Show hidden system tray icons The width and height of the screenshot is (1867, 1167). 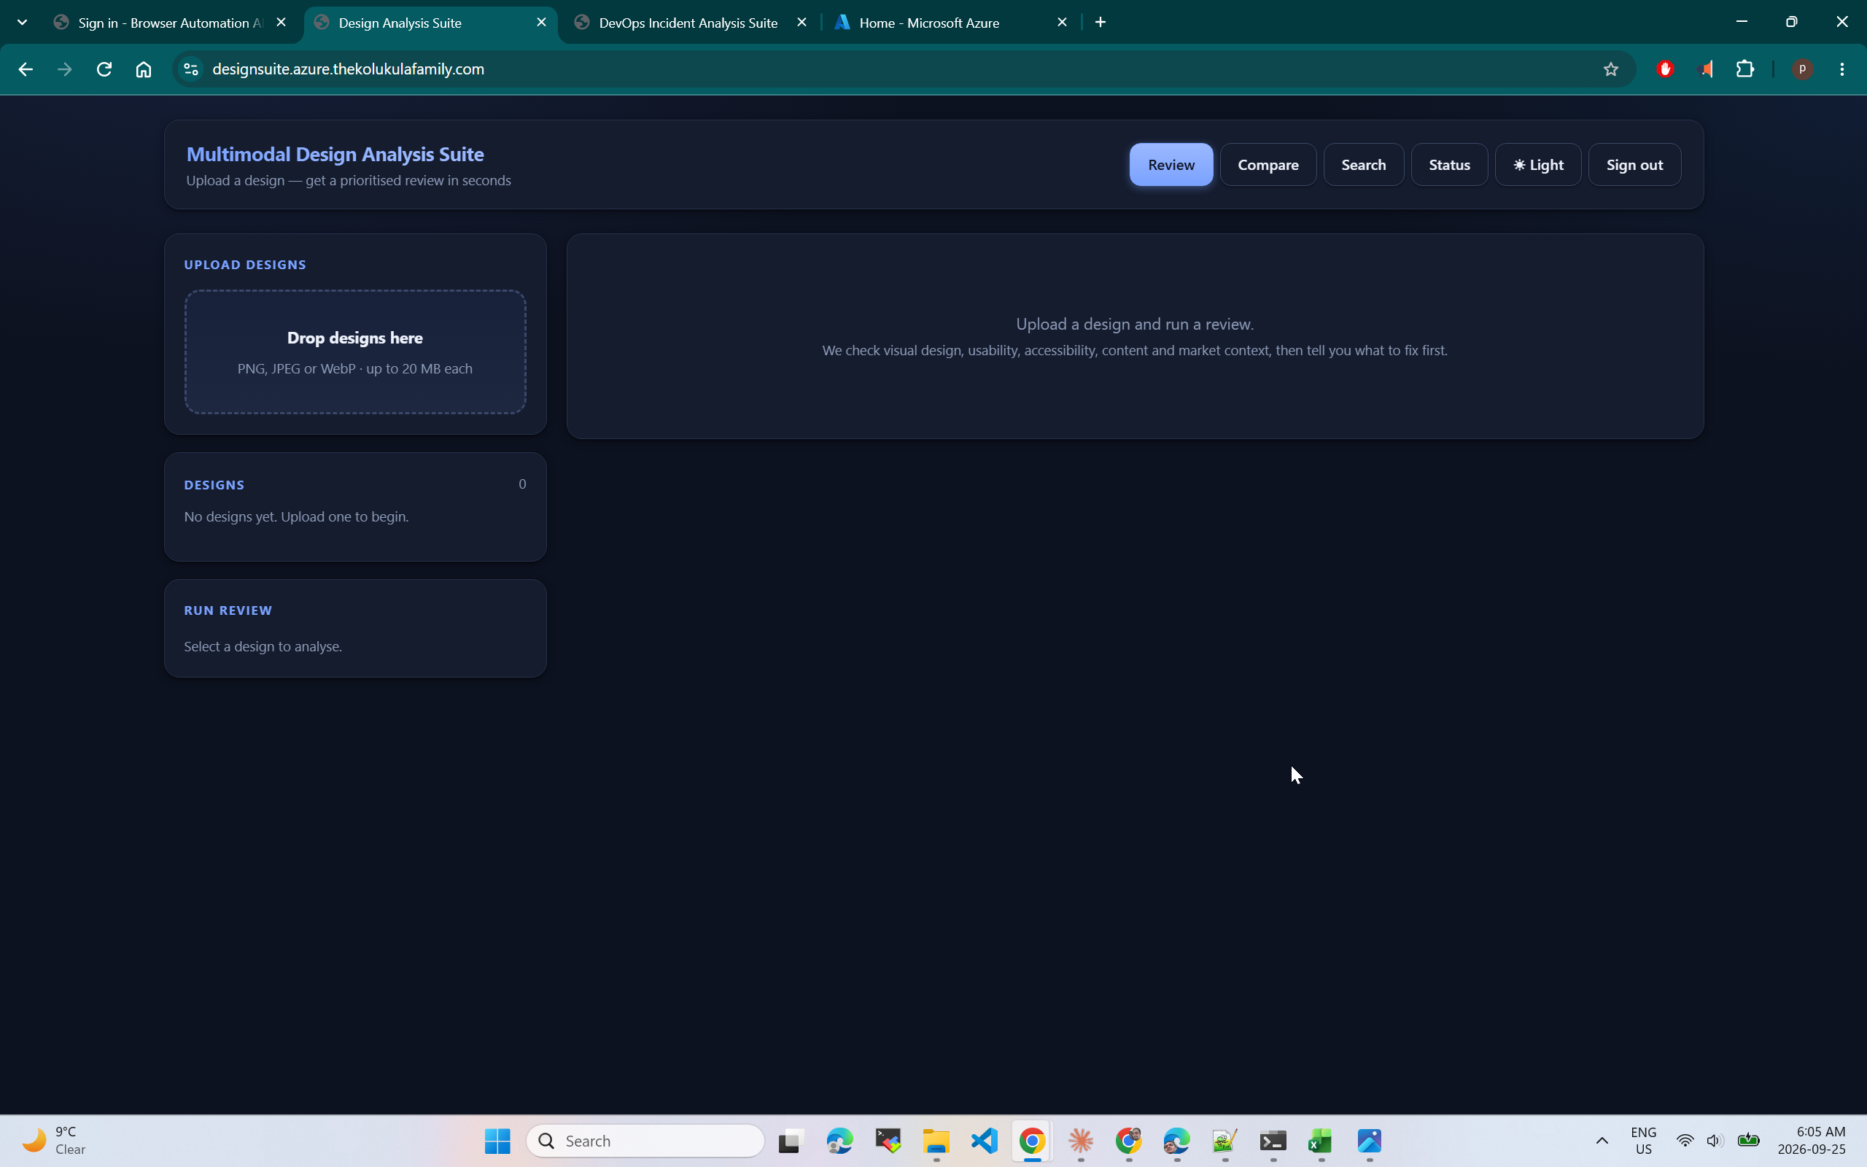[1602, 1141]
